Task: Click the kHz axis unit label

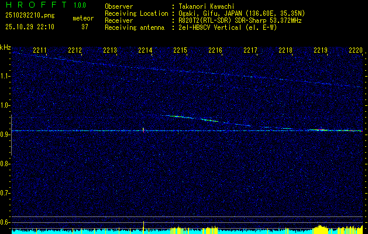Action: pyautogui.click(x=5, y=47)
